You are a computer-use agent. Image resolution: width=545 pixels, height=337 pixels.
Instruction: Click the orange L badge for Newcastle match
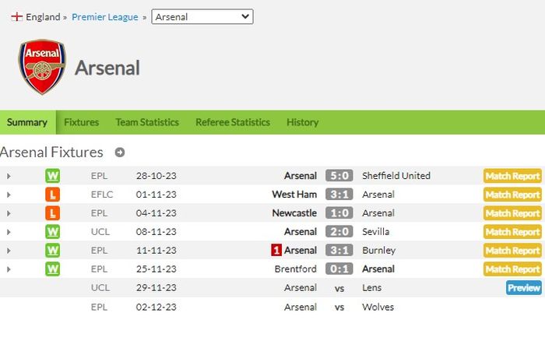(x=52, y=213)
